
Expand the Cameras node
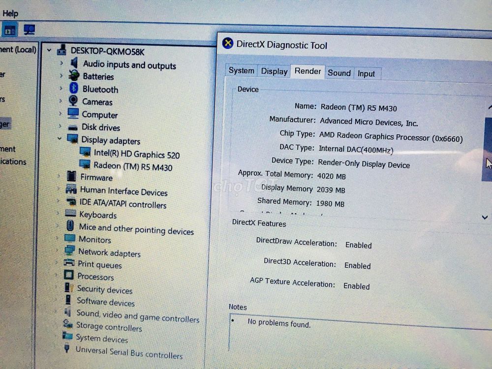[61, 101]
